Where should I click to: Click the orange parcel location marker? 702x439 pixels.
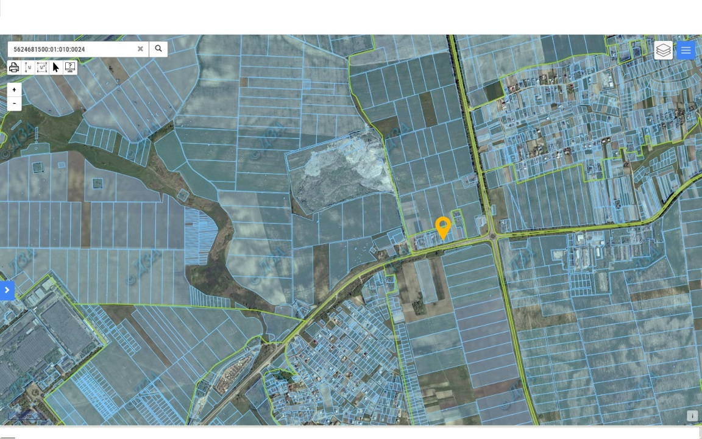tap(443, 228)
